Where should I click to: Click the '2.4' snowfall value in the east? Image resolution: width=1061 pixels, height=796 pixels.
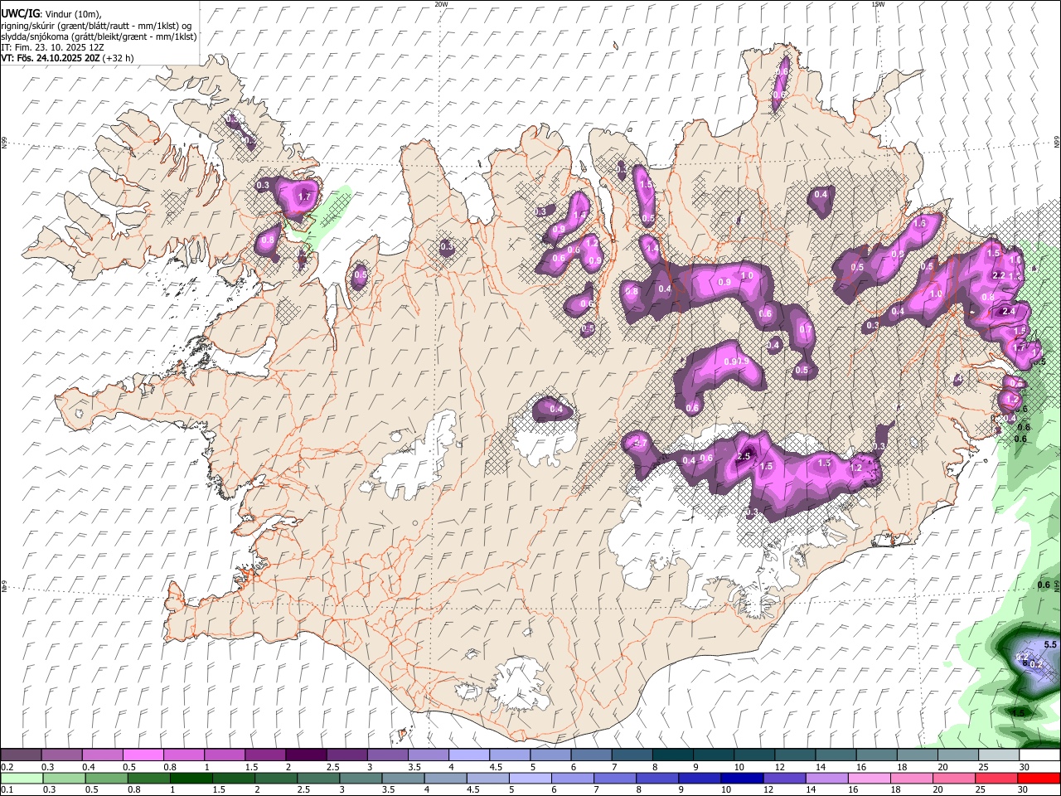point(1009,311)
